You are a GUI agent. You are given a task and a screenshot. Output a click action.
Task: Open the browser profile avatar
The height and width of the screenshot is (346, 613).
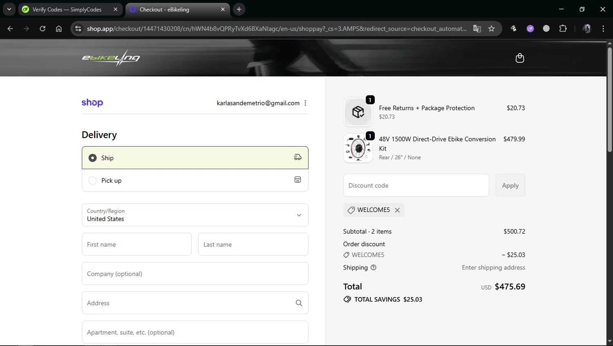coord(587,29)
